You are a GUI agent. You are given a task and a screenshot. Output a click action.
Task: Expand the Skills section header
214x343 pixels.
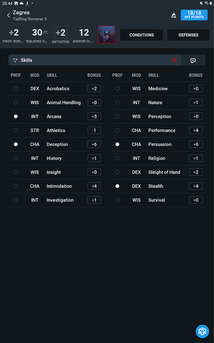[x=94, y=60]
